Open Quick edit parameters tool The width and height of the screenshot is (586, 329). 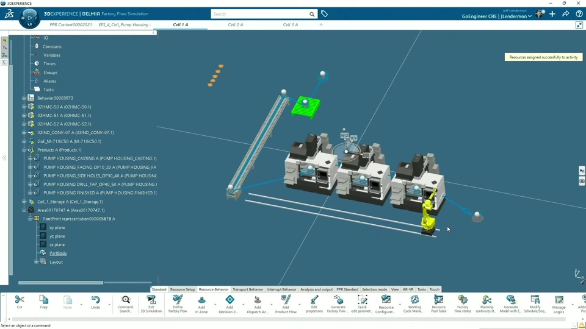coord(362,304)
